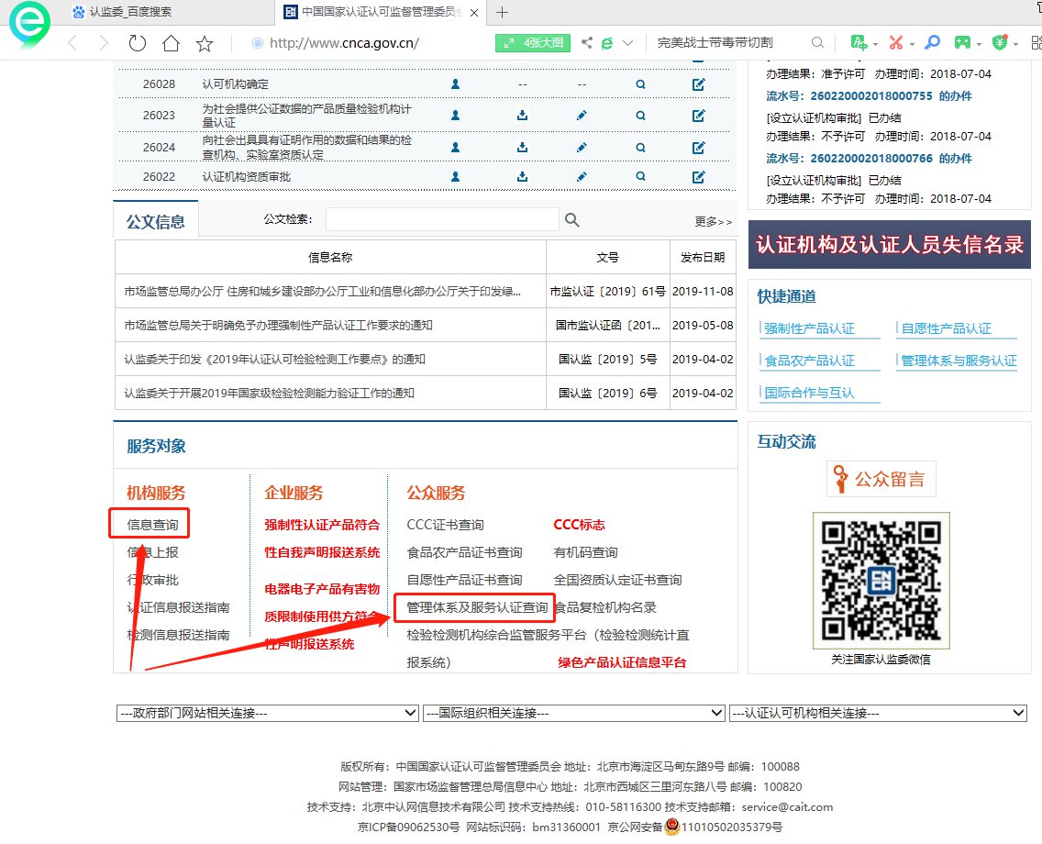Open the scissors screenshot tool
The height and width of the screenshot is (844, 1042).
(895, 43)
